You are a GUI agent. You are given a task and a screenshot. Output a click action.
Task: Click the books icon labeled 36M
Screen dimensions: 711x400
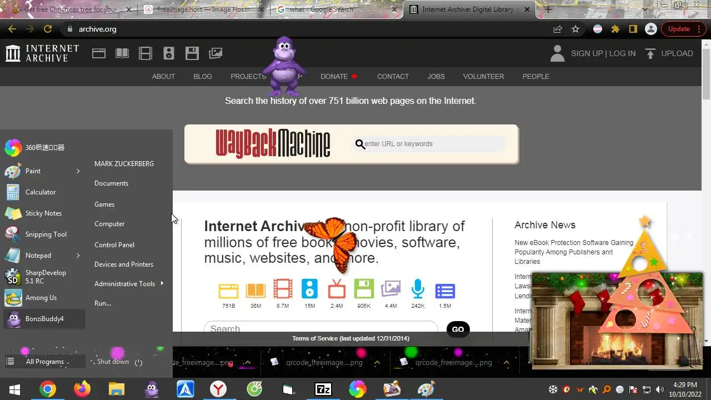click(256, 291)
